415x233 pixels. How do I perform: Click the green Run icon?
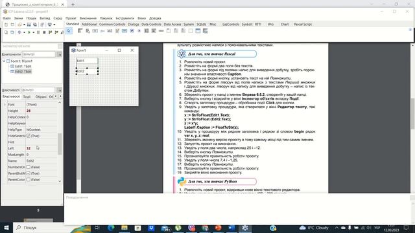click(x=29, y=32)
